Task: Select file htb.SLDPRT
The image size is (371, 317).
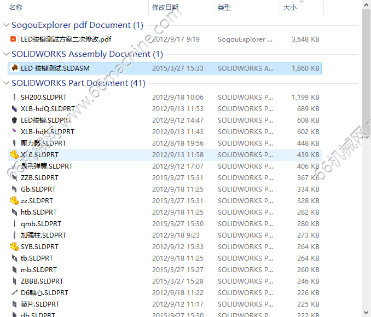Action: (39, 212)
